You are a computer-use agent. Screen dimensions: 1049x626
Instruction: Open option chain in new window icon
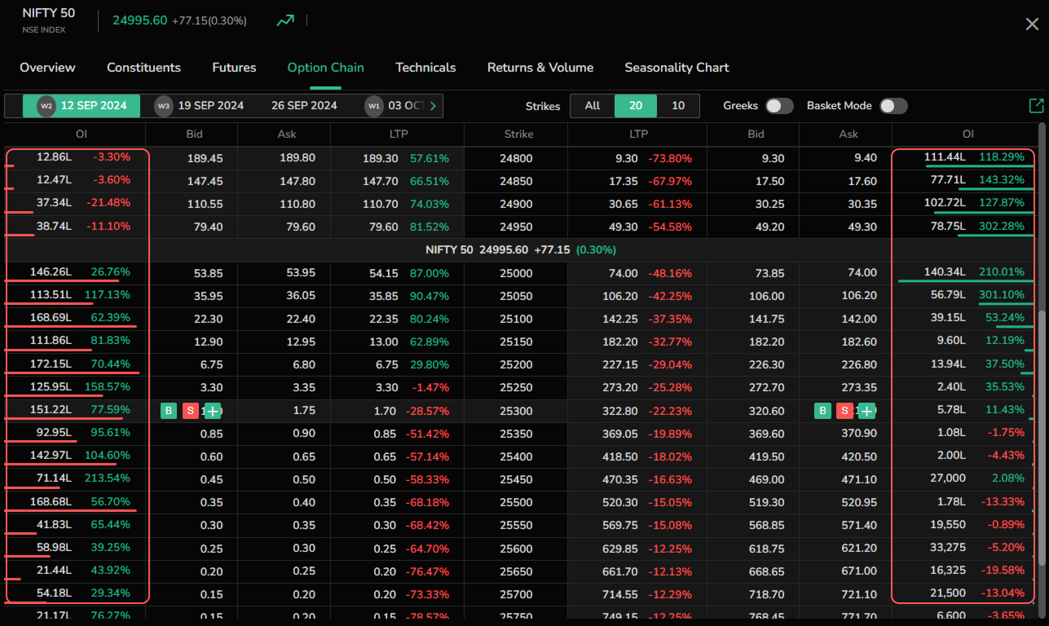[1036, 106]
